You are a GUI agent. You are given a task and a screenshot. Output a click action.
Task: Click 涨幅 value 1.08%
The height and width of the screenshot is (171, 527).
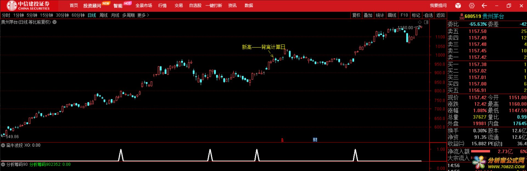(480, 110)
